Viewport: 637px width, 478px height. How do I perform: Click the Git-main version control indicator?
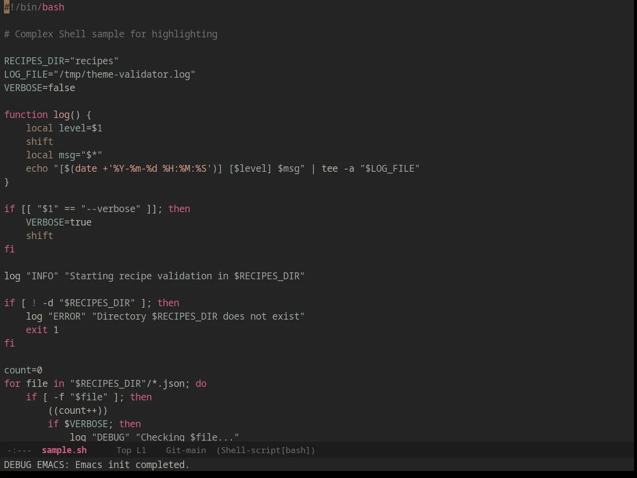click(x=186, y=450)
